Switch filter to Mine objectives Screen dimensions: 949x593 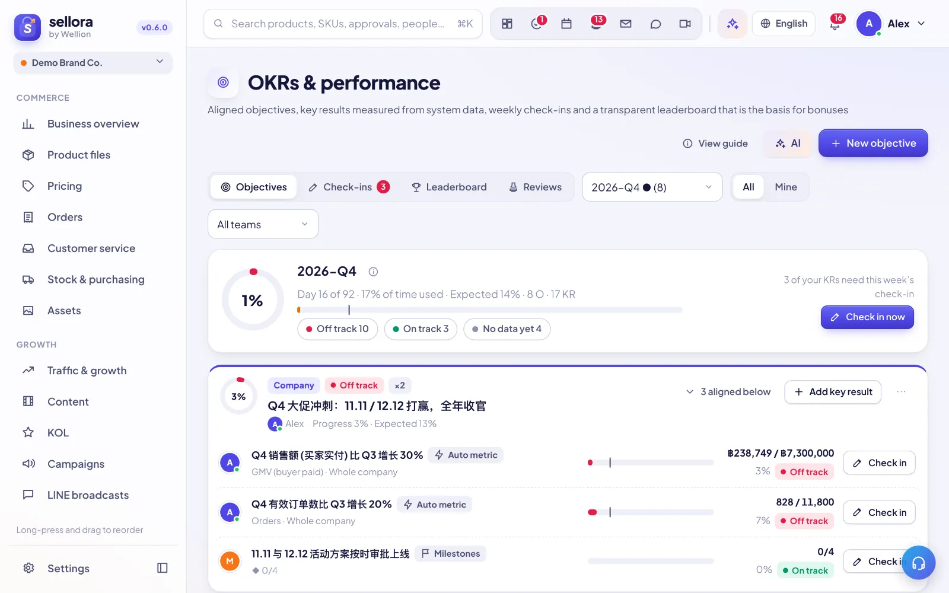pyautogui.click(x=786, y=187)
